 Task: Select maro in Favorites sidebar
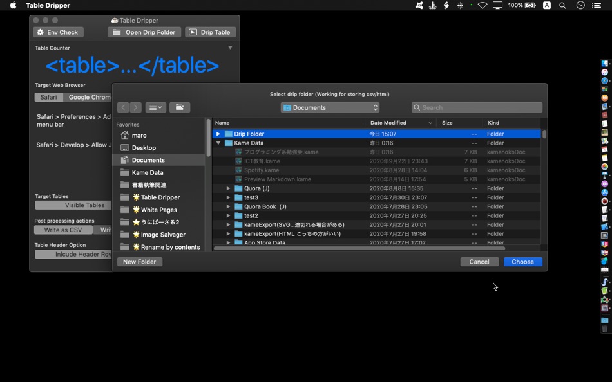click(160, 135)
